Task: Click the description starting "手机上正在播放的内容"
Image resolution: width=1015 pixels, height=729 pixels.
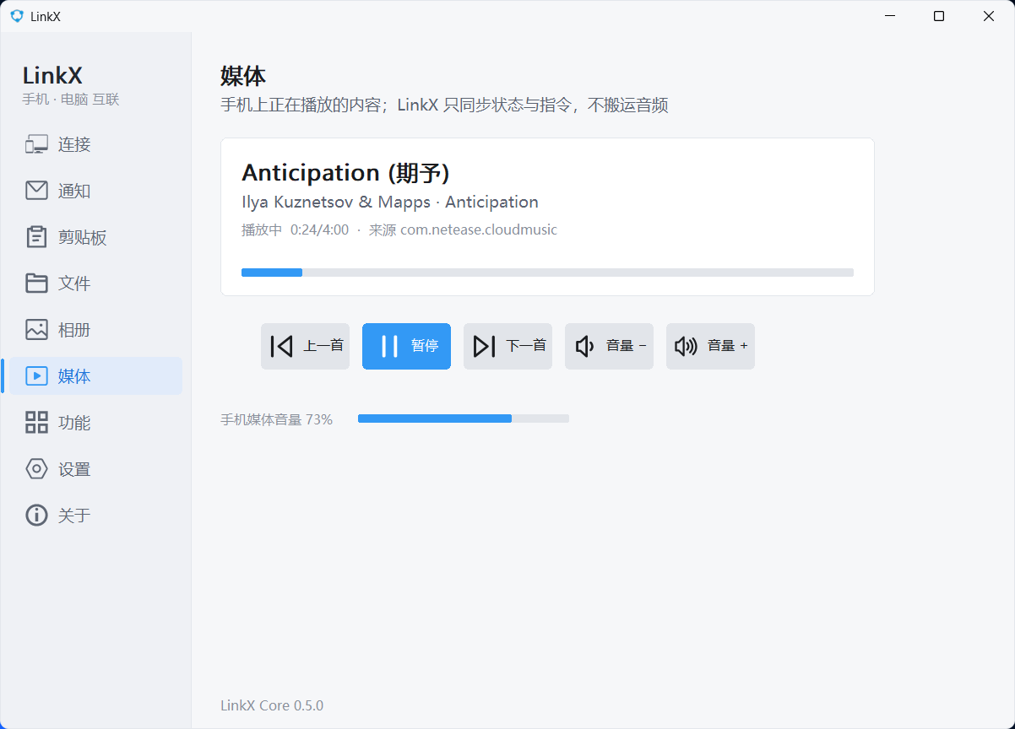Action: pos(444,105)
